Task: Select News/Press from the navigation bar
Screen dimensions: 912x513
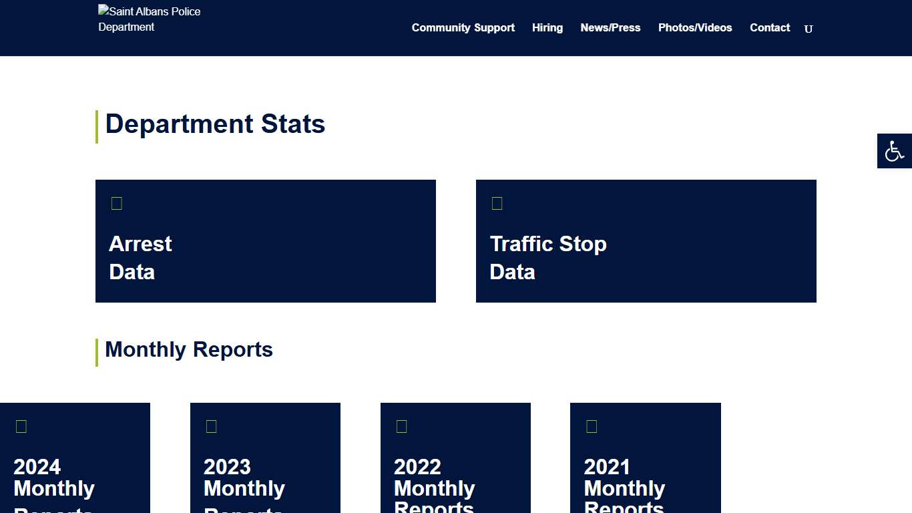Action: tap(610, 28)
